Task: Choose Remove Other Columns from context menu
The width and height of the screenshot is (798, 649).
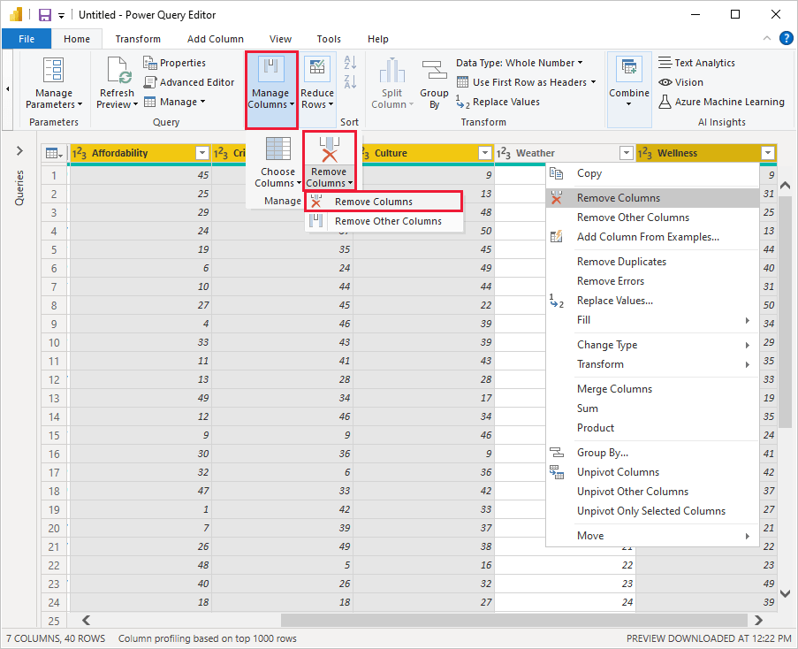Action: click(633, 217)
